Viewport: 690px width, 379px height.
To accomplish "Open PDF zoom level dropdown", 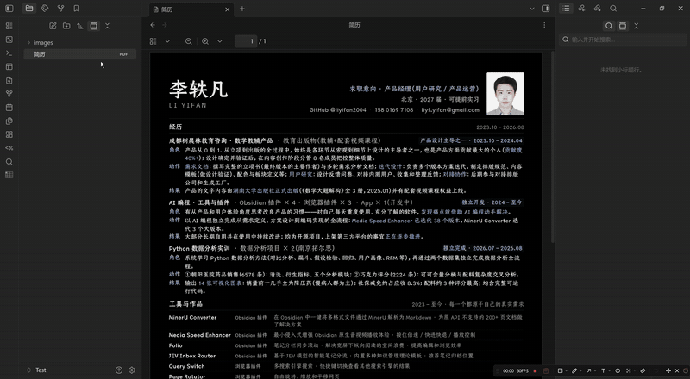I will [220, 41].
